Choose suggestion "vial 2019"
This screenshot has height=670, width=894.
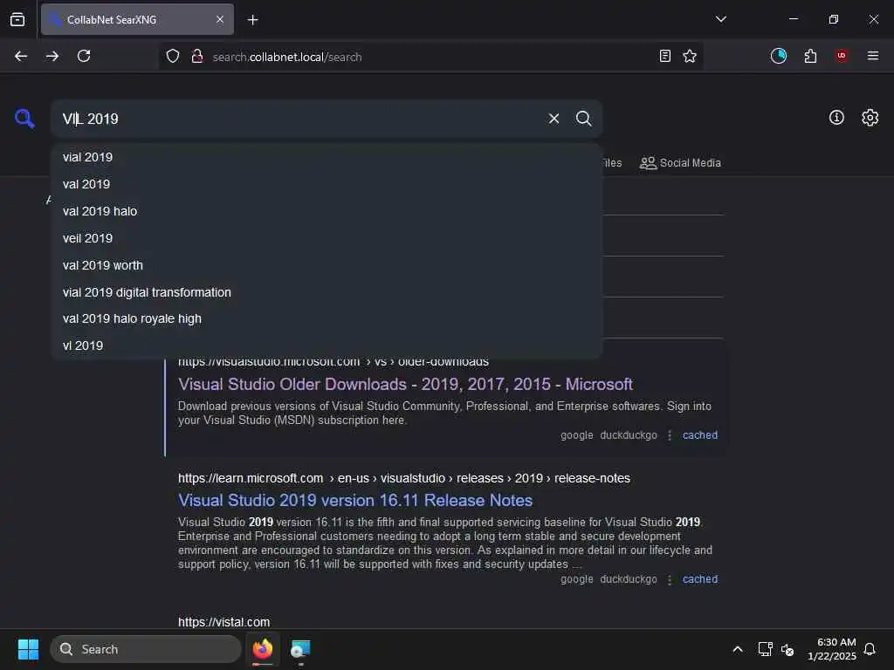click(327, 157)
